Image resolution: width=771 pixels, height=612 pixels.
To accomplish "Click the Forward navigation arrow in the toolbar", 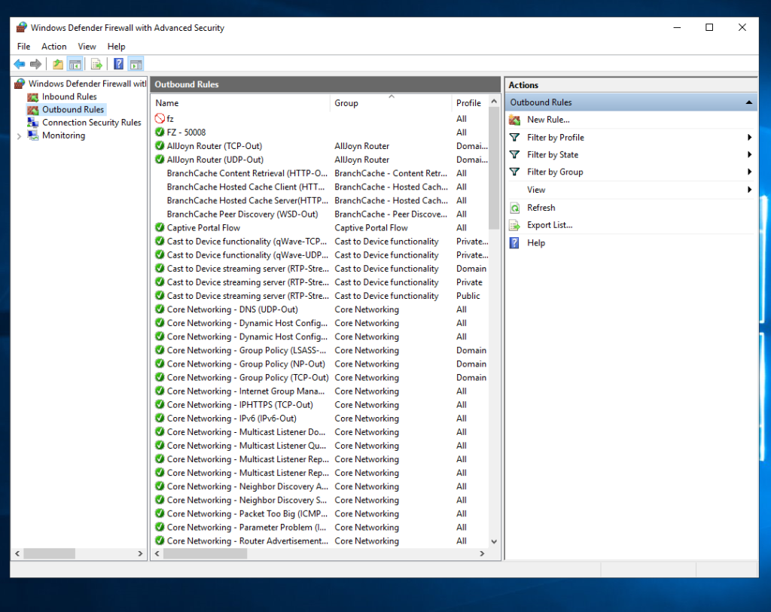I will (35, 64).
